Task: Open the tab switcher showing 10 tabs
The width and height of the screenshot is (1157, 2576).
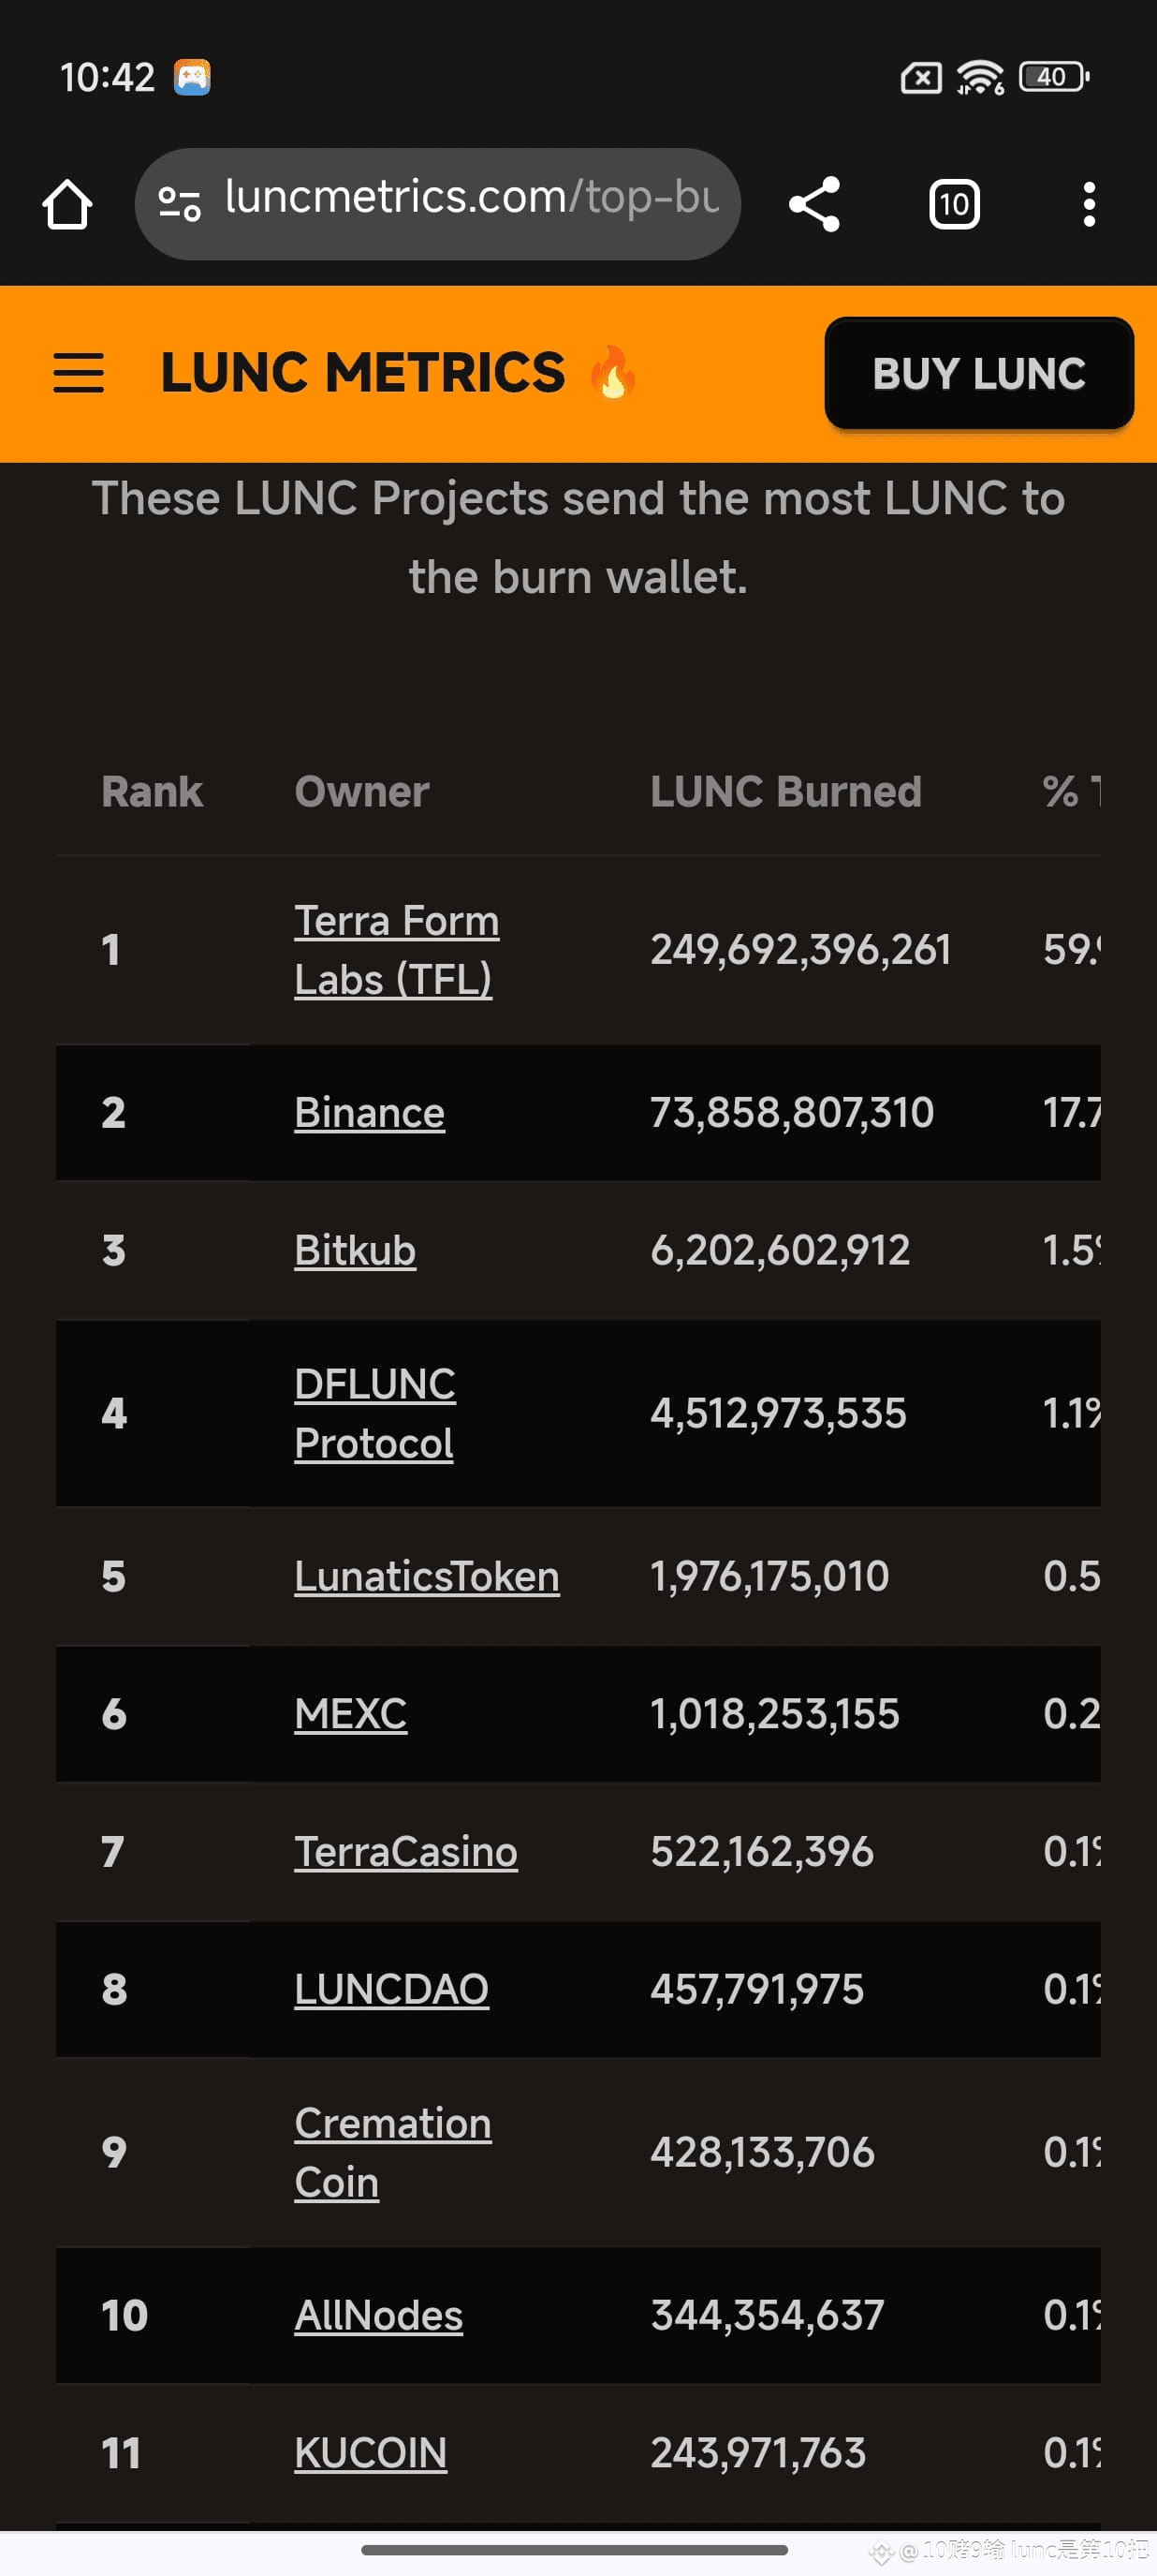Action: click(954, 204)
